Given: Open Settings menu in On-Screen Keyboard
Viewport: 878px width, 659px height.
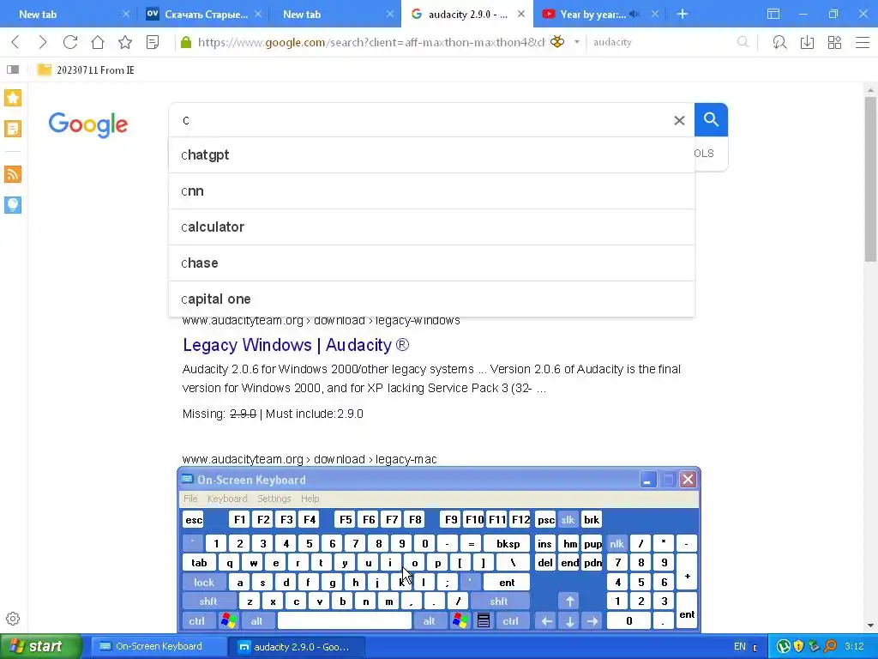Looking at the screenshot, I should (x=274, y=499).
